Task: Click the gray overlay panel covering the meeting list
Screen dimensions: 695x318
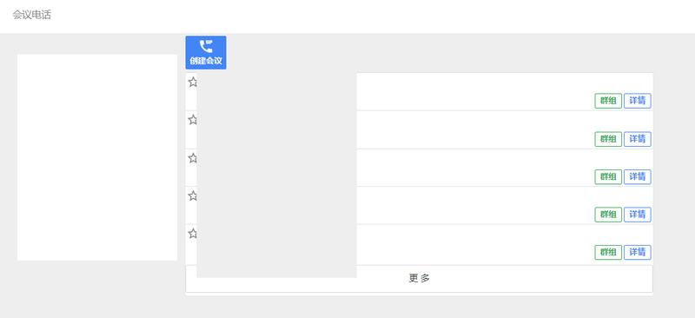Action: point(276,175)
